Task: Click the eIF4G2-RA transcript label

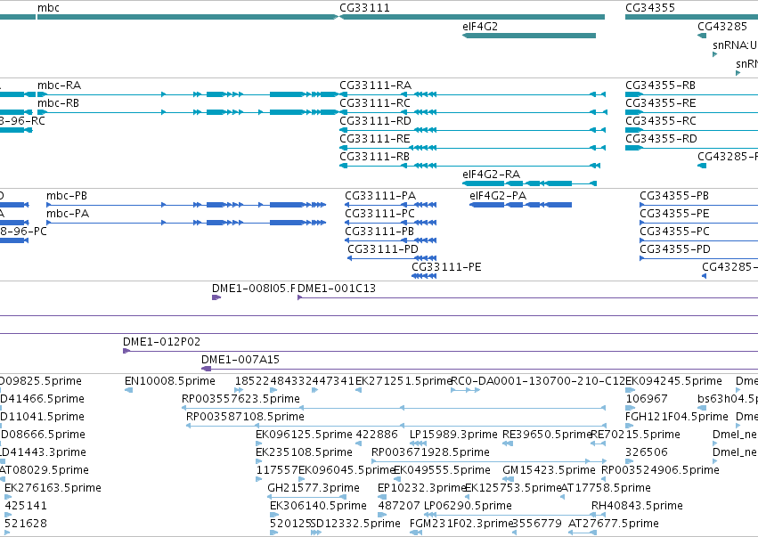Action: click(x=491, y=175)
